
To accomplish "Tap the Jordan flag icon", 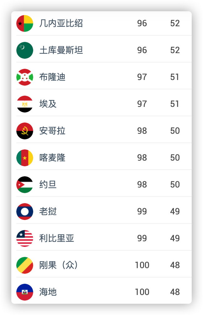I will point(24,185).
